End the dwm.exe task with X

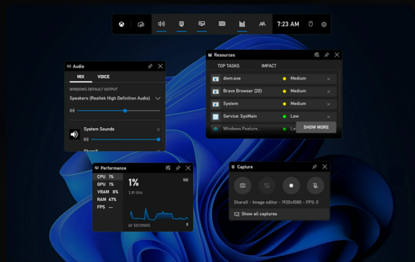(x=328, y=79)
